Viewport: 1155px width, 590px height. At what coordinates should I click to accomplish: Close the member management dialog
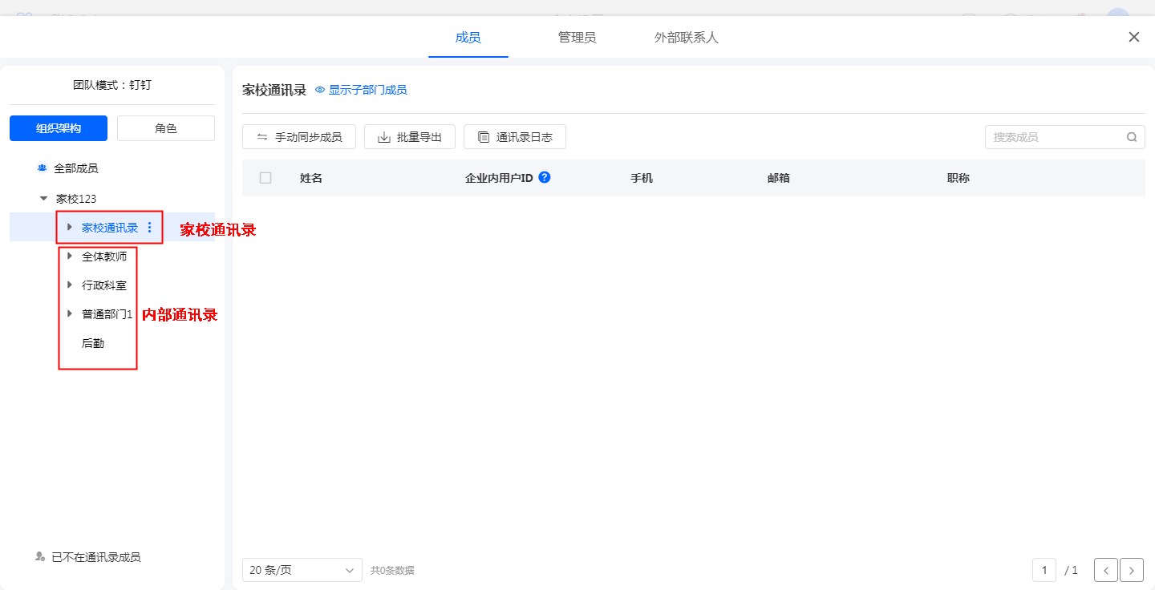pos(1133,37)
